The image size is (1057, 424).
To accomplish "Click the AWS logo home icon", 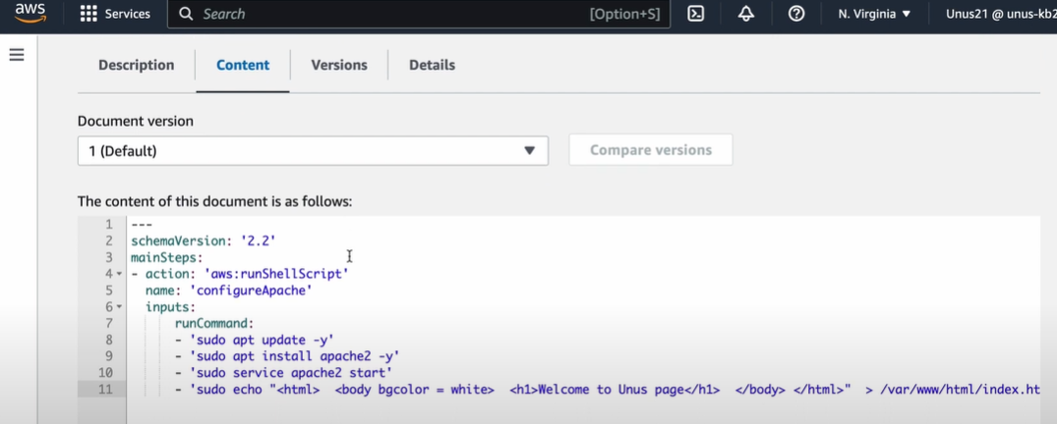I will pyautogui.click(x=31, y=14).
